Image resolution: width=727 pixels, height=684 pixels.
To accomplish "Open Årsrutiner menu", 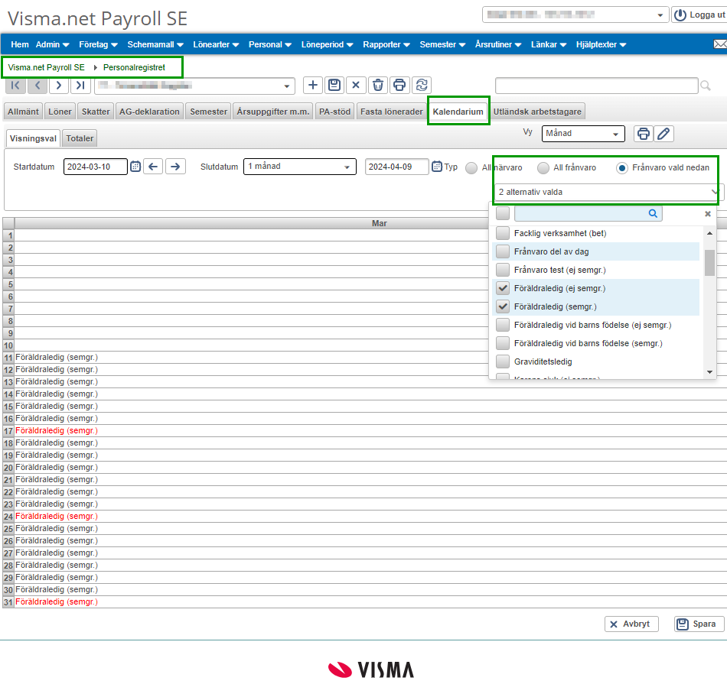I will [x=498, y=44].
